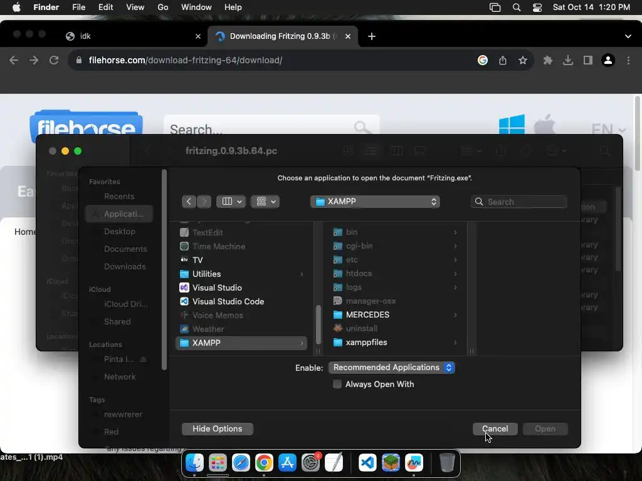Viewport: 642px width, 481px height.
Task: Open the group-by grid dropdown
Action: coord(265,201)
